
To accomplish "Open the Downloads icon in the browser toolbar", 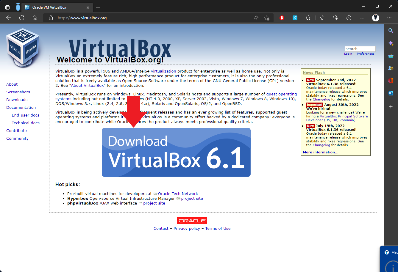I will point(362,18).
